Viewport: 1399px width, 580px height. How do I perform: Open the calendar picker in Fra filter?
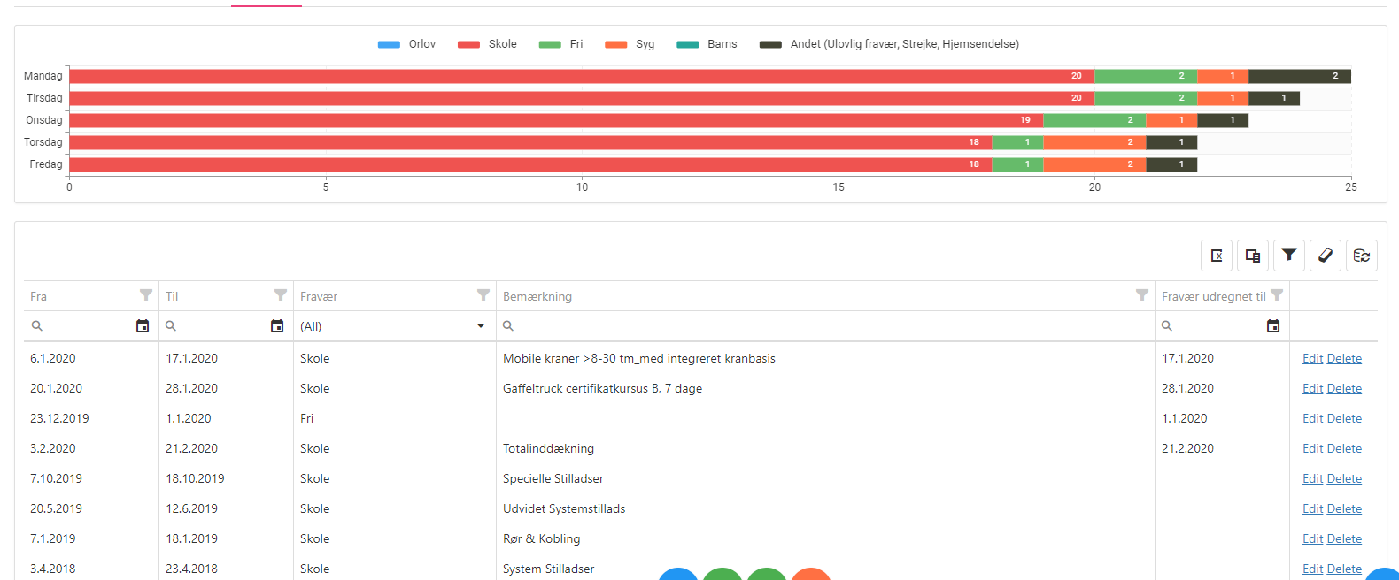[x=143, y=326]
